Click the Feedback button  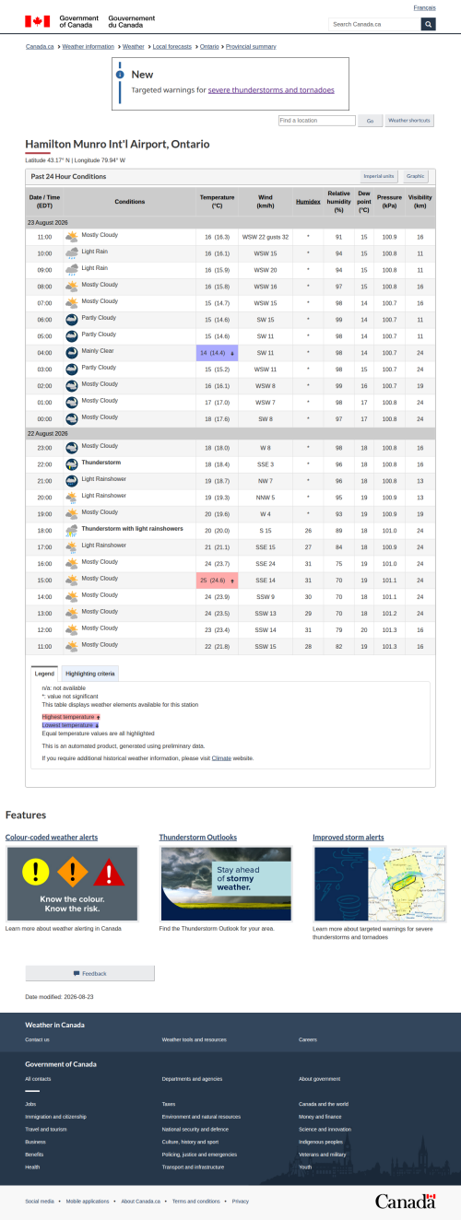(x=89, y=973)
